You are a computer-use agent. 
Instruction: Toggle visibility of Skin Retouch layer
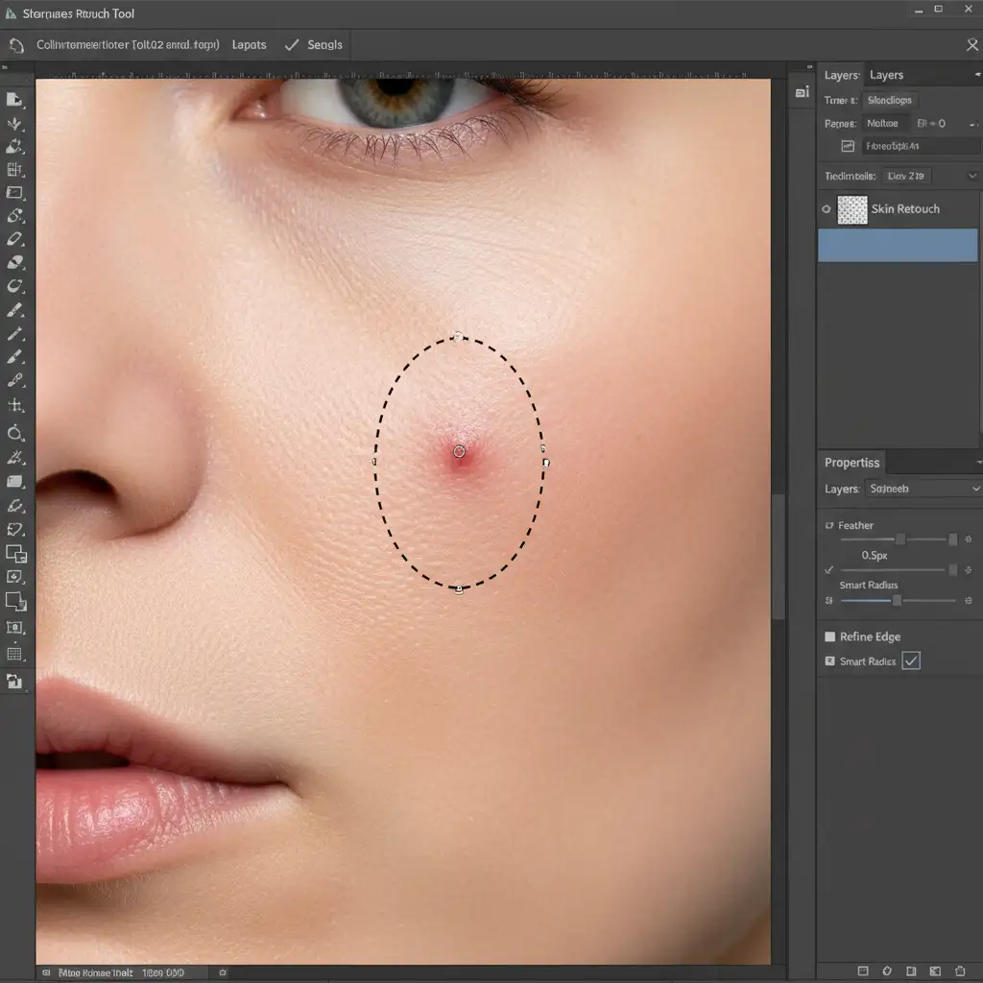(x=827, y=208)
